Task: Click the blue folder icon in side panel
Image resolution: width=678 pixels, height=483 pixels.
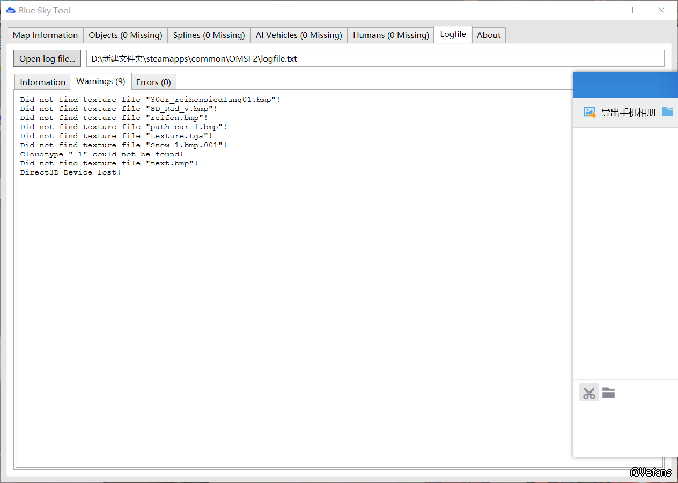Action: (x=667, y=111)
